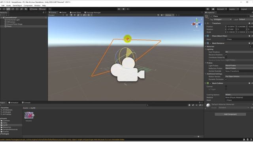Screen dimensions: 253x142
Task: Toggle the Contribute Global Illumination checkbox
Action: 226,58
